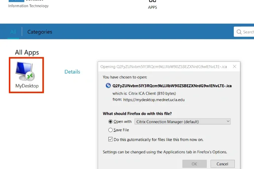Select the Open with radio button
Image resolution: width=254 pixels, height=169 pixels.
pyautogui.click(x=111, y=122)
